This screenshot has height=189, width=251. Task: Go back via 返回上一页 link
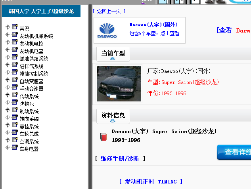109,11
